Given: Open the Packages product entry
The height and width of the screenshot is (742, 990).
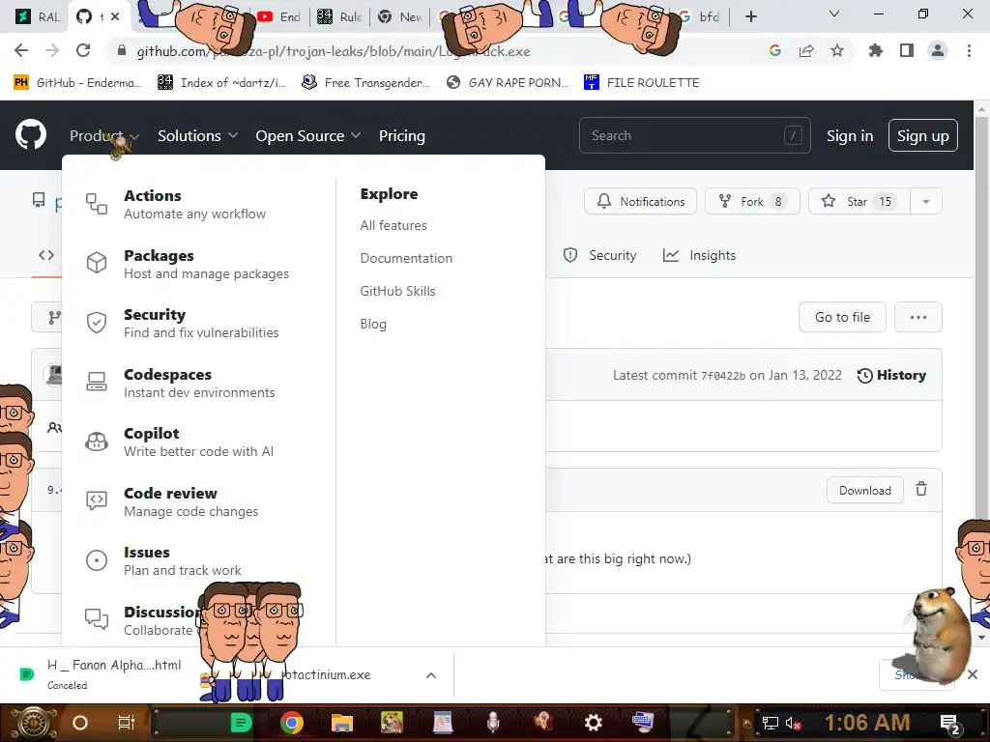Looking at the screenshot, I should coord(206,264).
